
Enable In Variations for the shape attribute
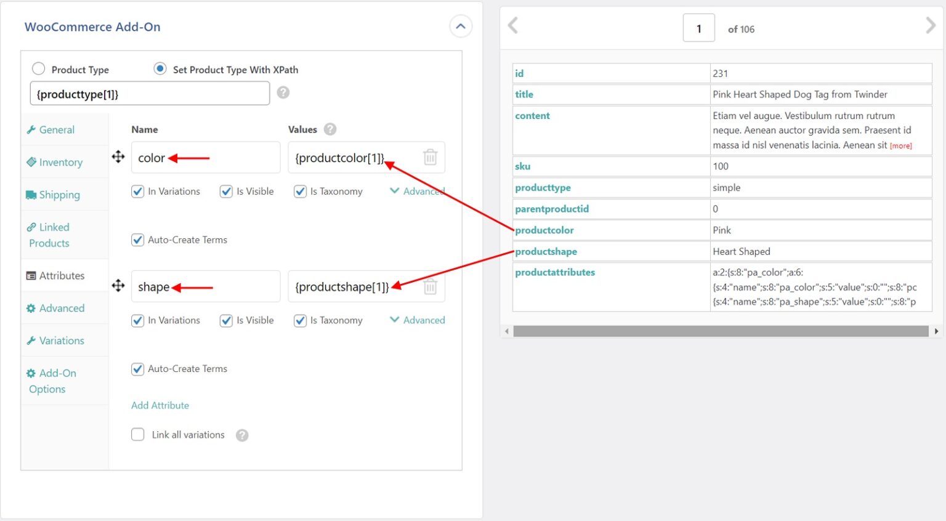(x=137, y=320)
